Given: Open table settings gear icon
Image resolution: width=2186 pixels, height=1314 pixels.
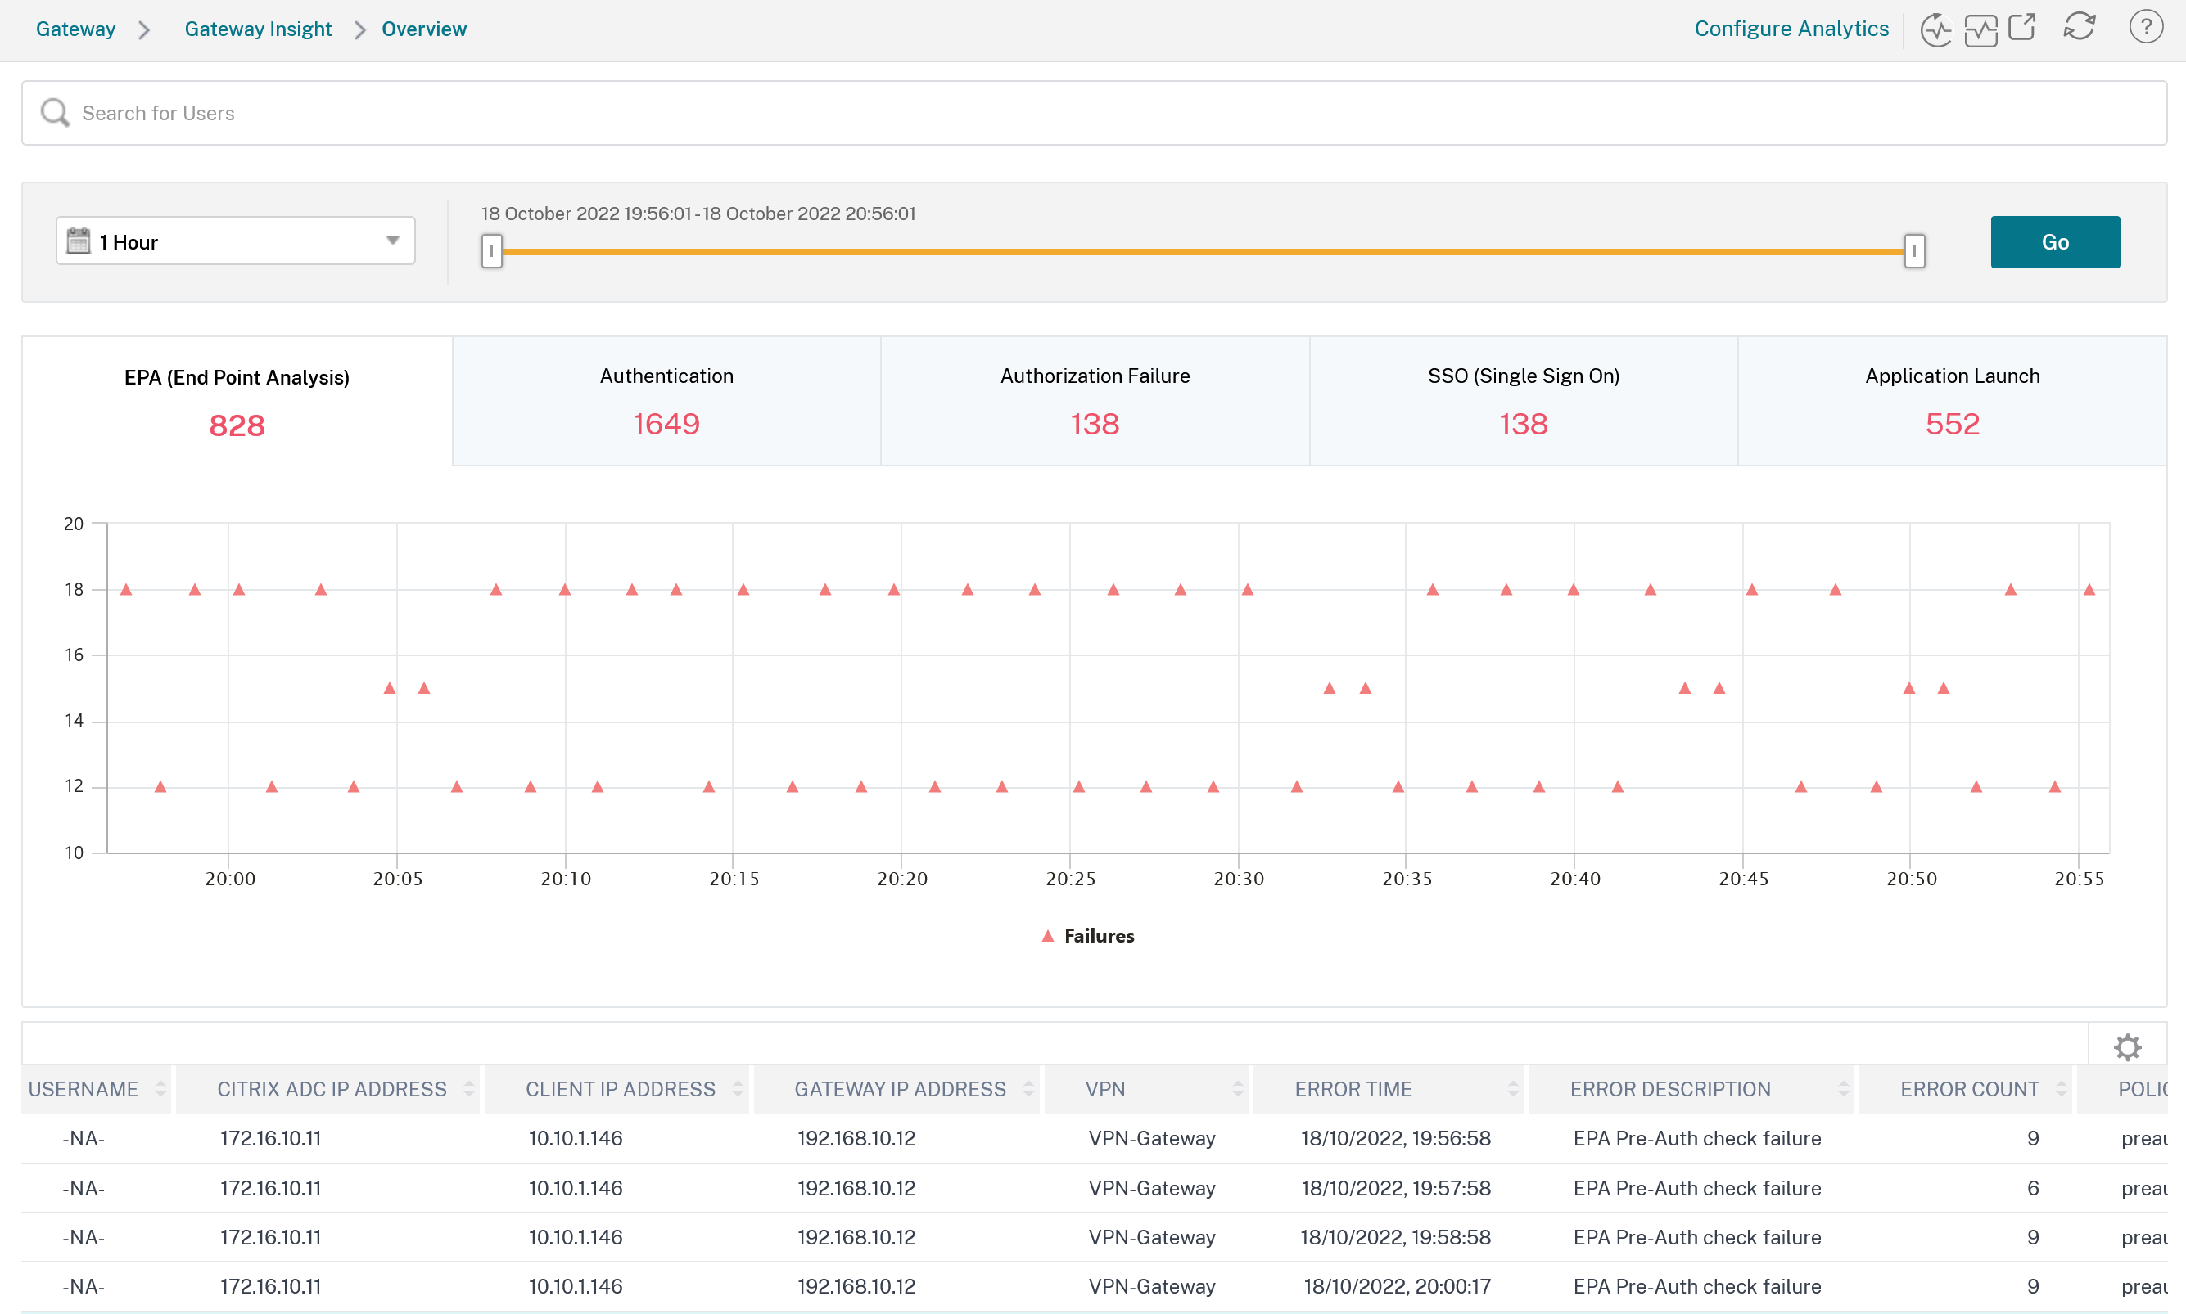Looking at the screenshot, I should pyautogui.click(x=2128, y=1046).
